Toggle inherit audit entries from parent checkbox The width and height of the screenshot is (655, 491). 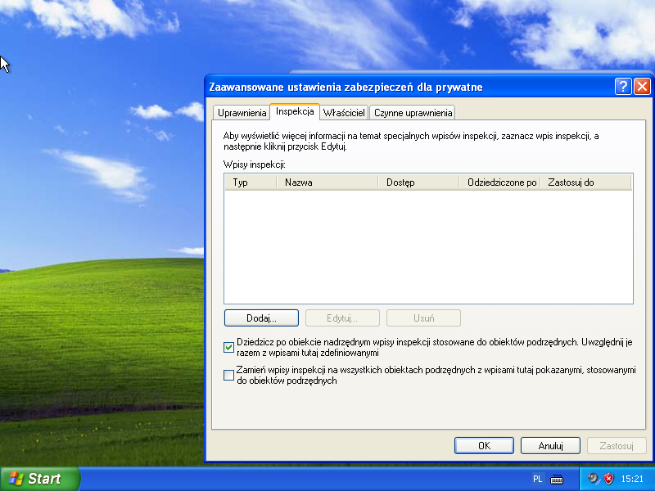click(229, 347)
